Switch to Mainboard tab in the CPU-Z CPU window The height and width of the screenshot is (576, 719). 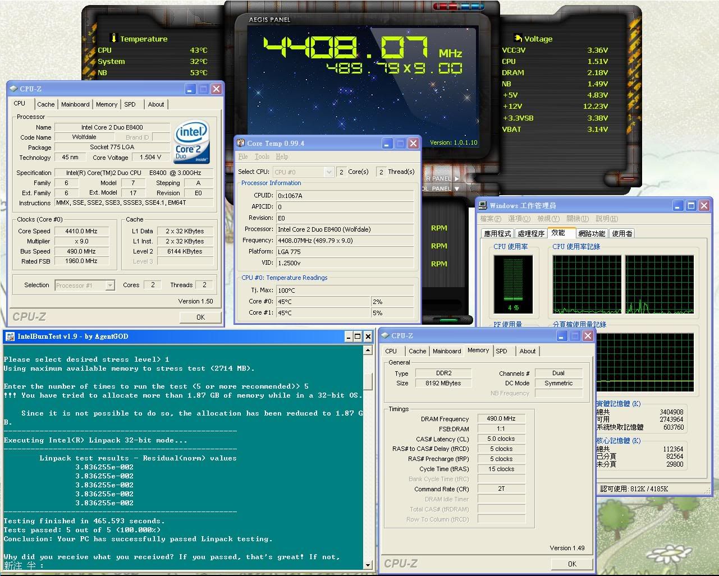(75, 104)
